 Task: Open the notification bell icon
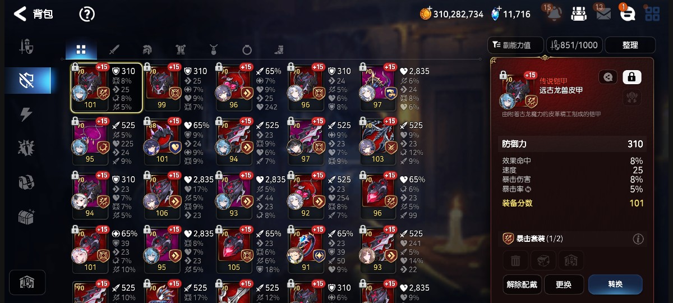(x=554, y=14)
